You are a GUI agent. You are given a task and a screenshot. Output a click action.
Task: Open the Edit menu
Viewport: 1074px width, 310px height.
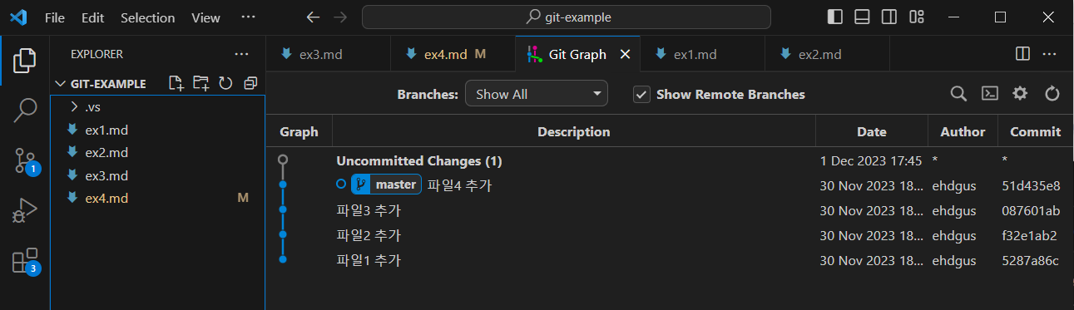(x=93, y=17)
